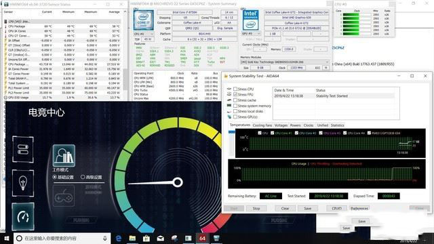Open the light bulb lighting panel in 电竞中心
This screenshot has width=434, height=244.
coord(23,183)
